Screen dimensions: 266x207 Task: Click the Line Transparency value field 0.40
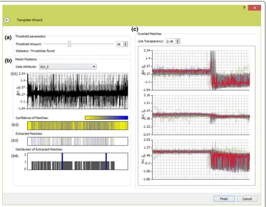tap(170, 42)
